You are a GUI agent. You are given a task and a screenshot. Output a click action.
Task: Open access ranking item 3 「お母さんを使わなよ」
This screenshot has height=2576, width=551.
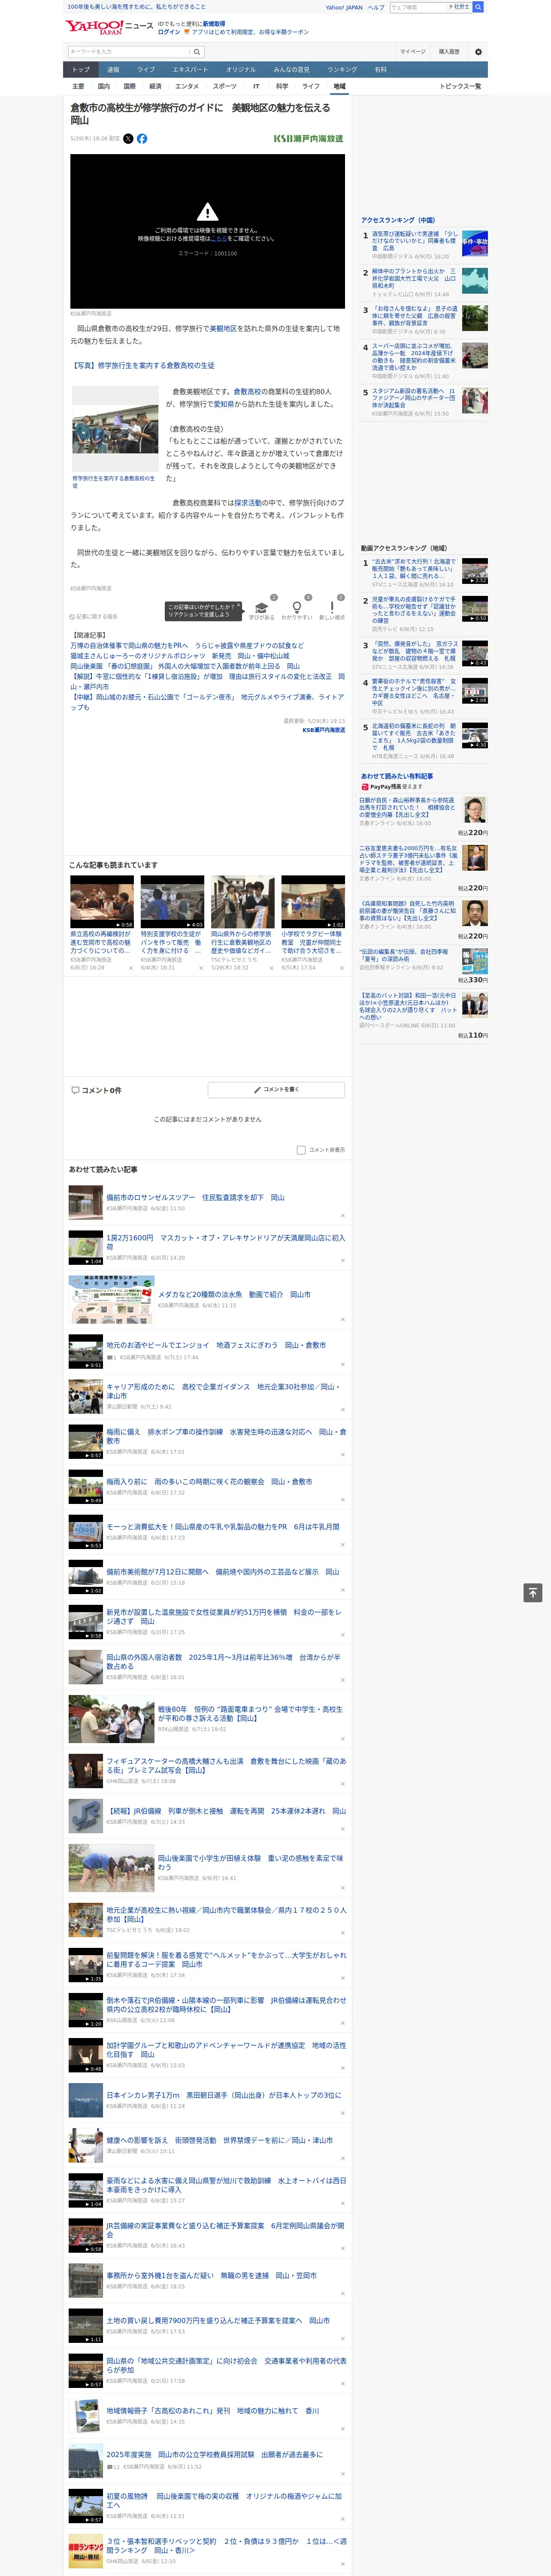(414, 316)
